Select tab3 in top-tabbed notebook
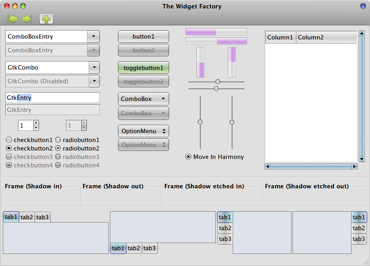The height and width of the screenshot is (266, 370). click(x=42, y=217)
